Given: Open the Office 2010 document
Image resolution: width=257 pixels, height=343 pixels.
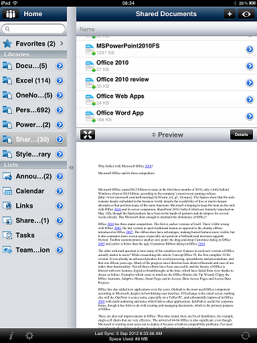Looking at the screenshot, I should tap(167, 66).
